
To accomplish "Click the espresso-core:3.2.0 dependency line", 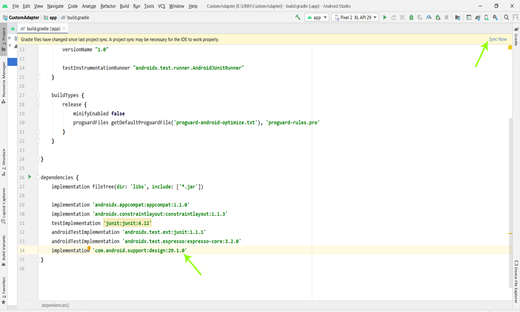I will click(x=146, y=241).
